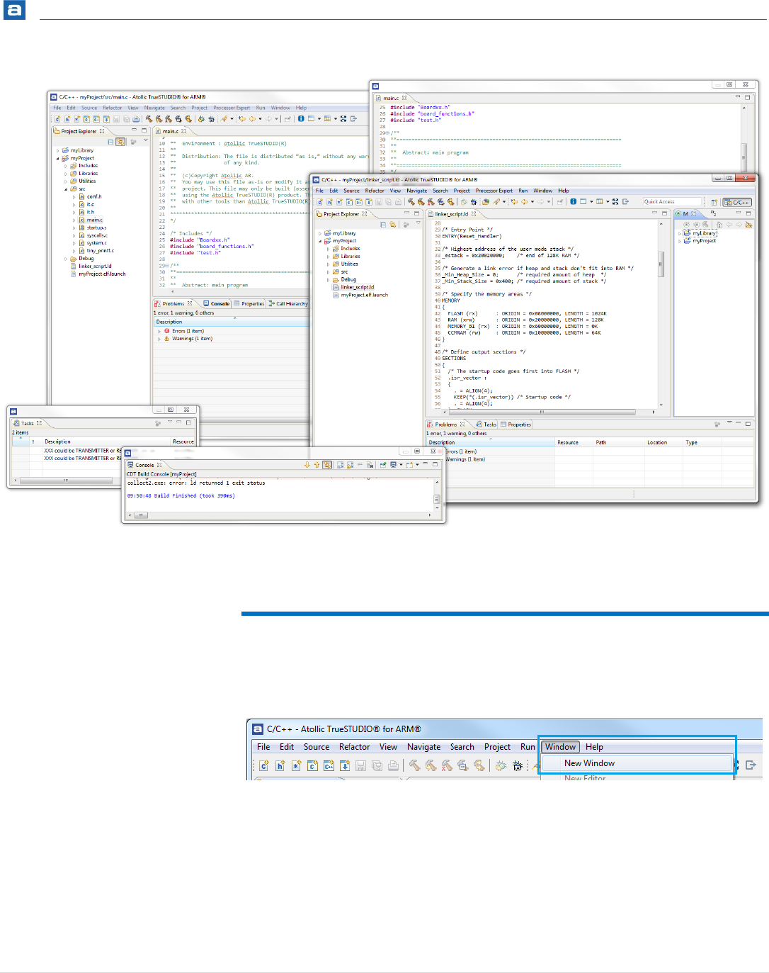
Task: Toggle the C/C++ perspective button
Action: click(737, 202)
